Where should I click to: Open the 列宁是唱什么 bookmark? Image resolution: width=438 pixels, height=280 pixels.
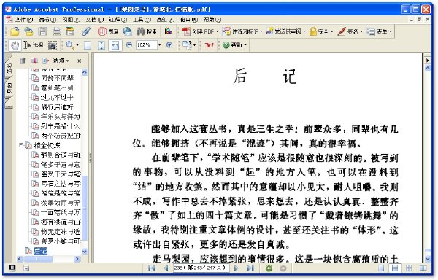[61, 125]
